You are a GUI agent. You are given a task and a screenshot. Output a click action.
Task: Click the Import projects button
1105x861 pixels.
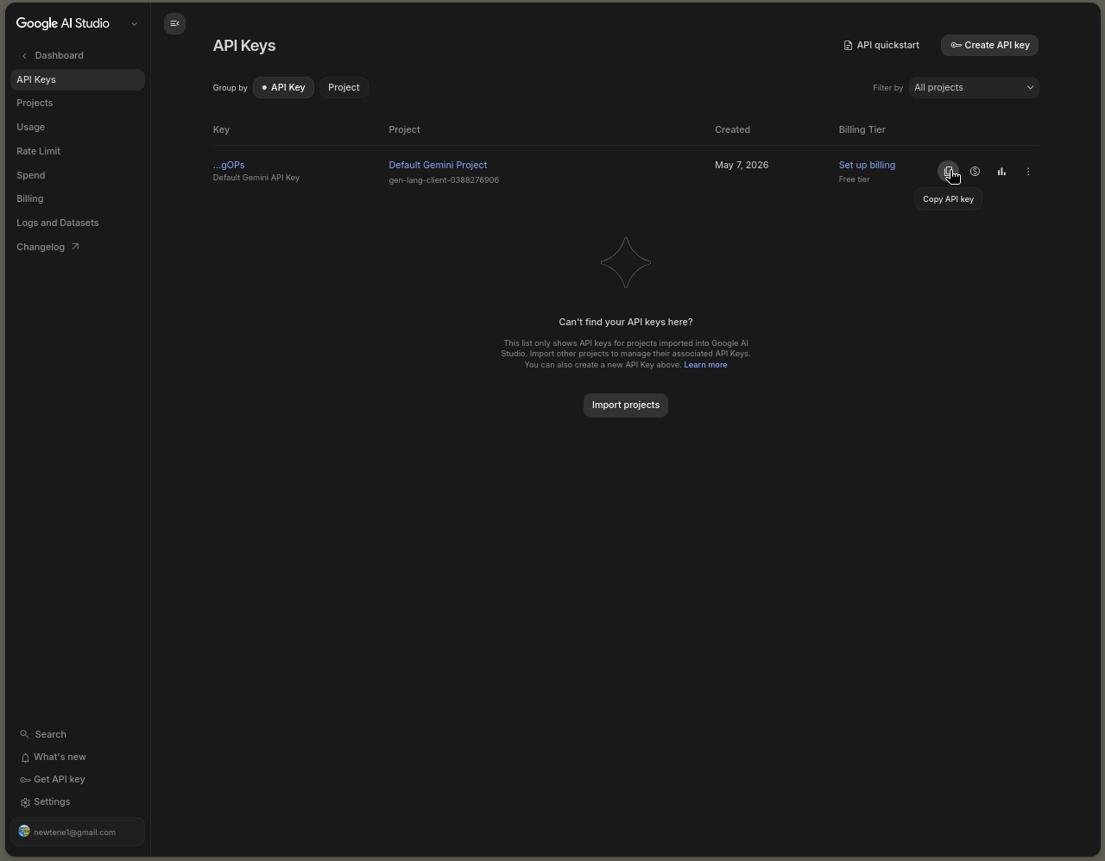[626, 405]
